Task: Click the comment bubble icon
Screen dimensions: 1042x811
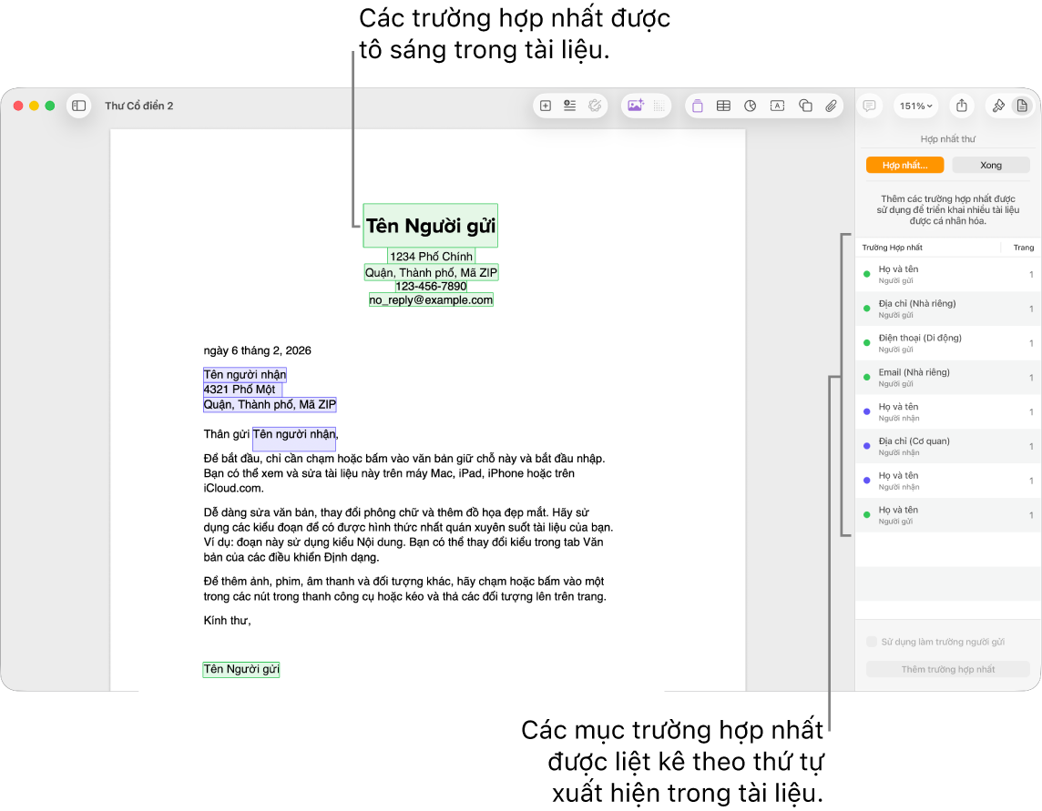Action: click(x=869, y=106)
